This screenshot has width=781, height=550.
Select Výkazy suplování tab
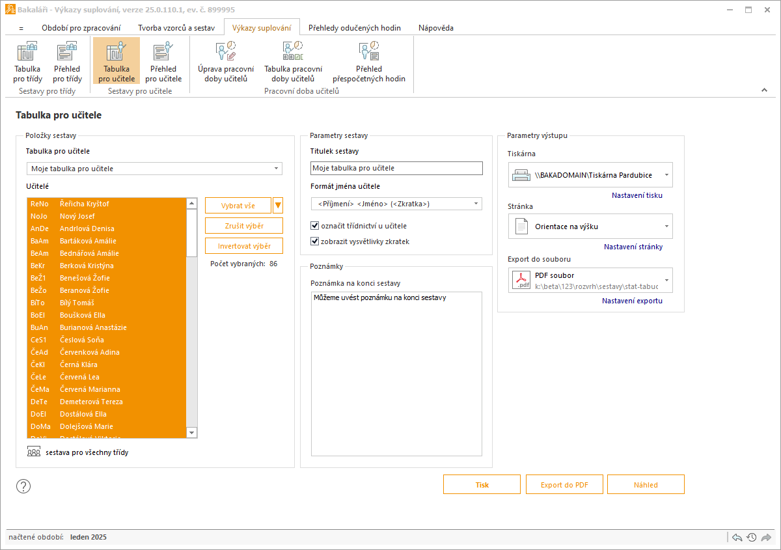[262, 28]
